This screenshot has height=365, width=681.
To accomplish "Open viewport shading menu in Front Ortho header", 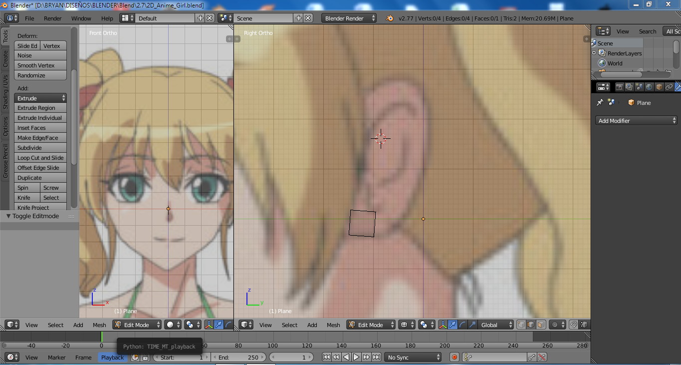I will (173, 325).
